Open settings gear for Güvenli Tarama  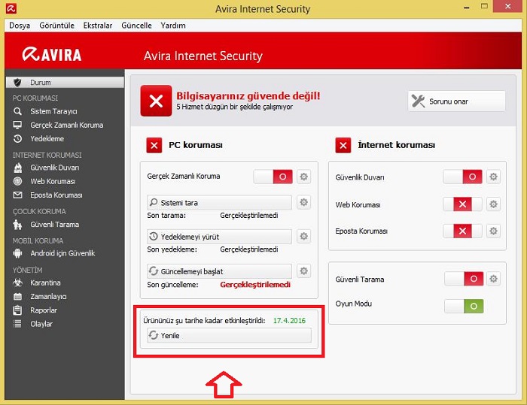(x=493, y=279)
